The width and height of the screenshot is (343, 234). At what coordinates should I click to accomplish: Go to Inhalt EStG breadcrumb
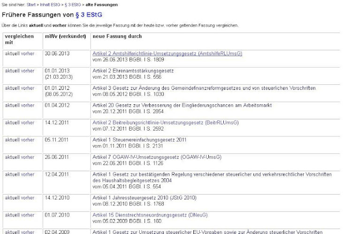click(50, 5)
